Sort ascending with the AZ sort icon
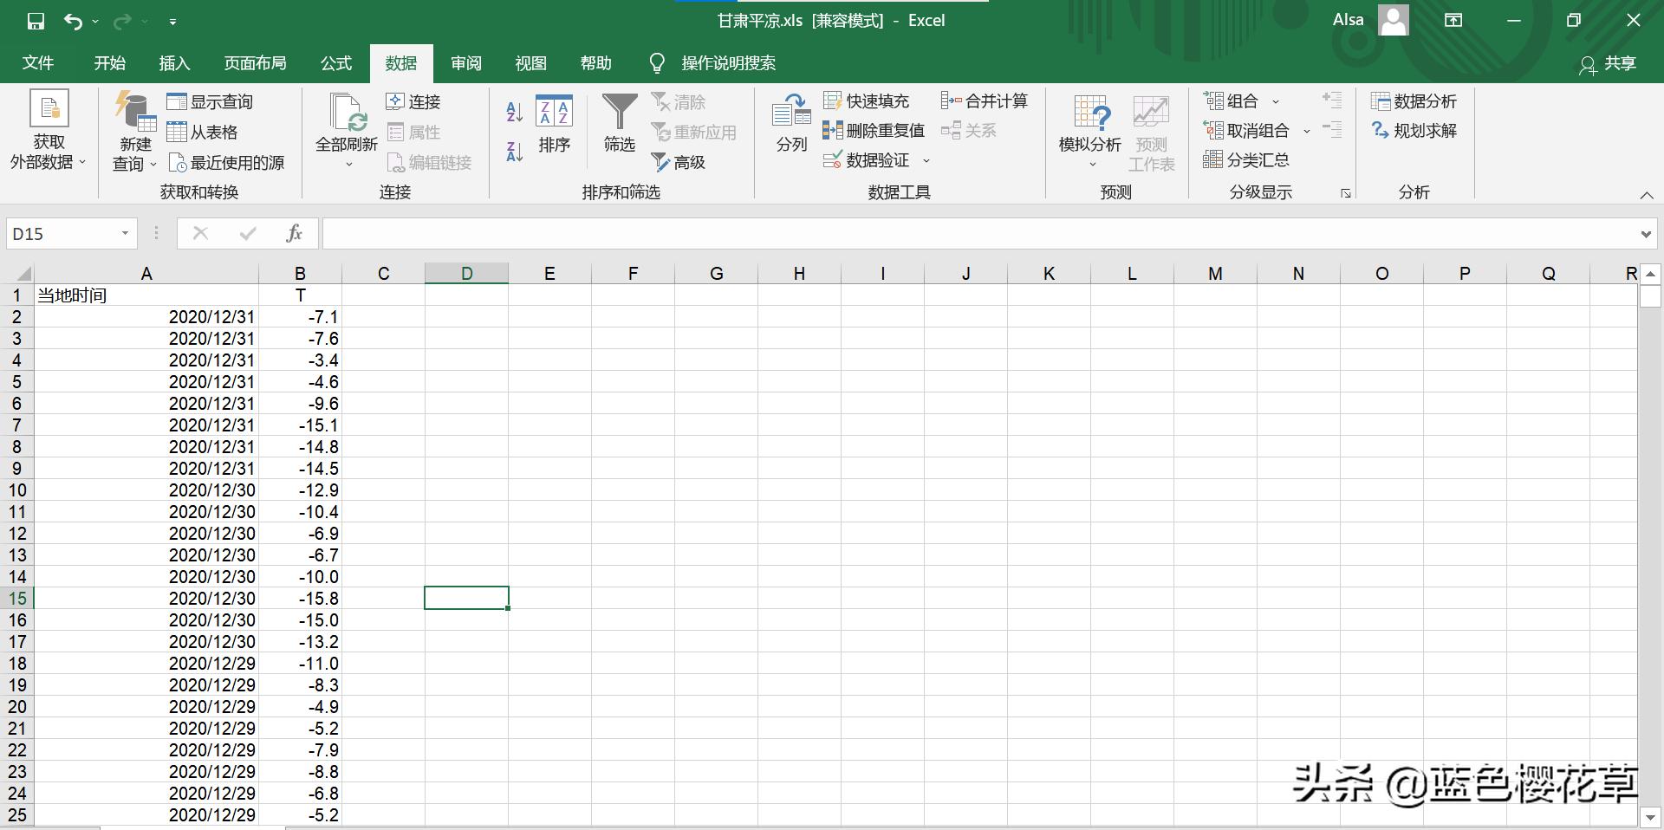 coord(513,112)
